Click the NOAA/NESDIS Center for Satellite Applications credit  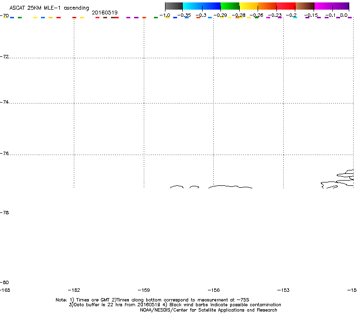click(x=208, y=310)
